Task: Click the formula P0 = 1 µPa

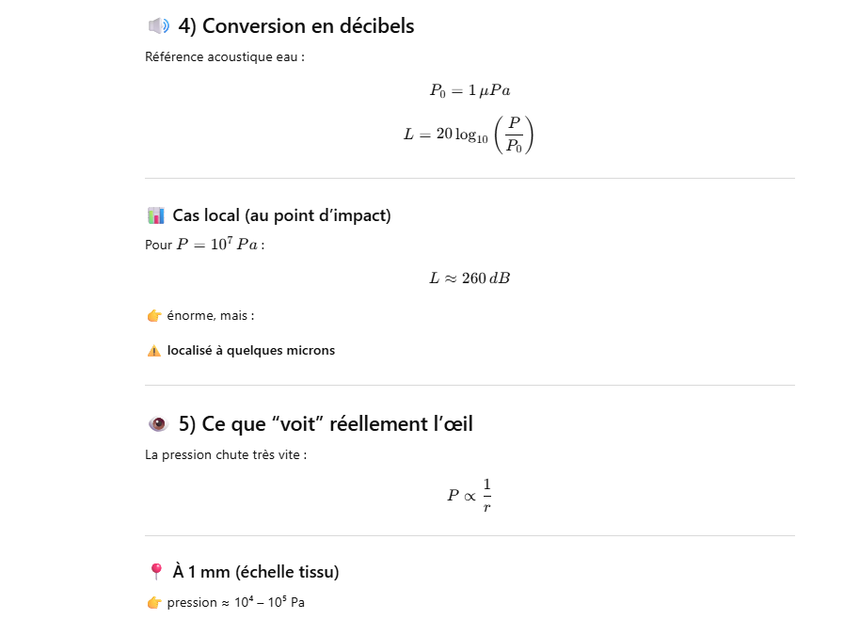Action: (x=470, y=90)
